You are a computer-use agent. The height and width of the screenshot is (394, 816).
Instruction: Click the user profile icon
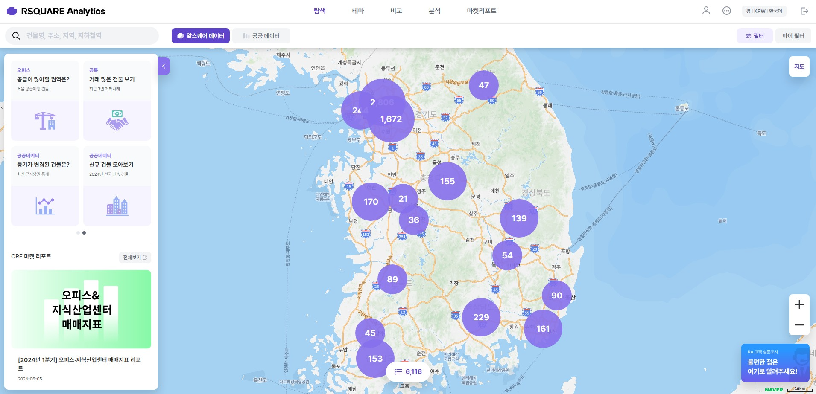[x=706, y=11]
